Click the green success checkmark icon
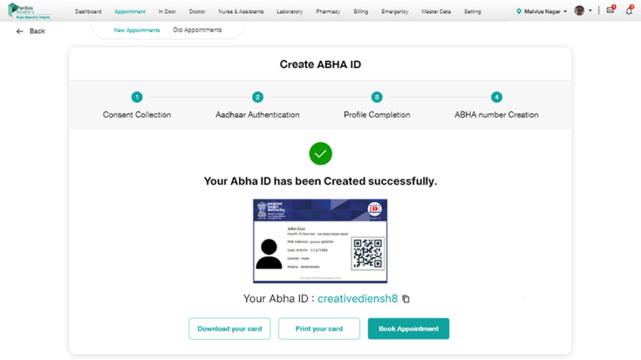The width and height of the screenshot is (641, 360). [320, 153]
